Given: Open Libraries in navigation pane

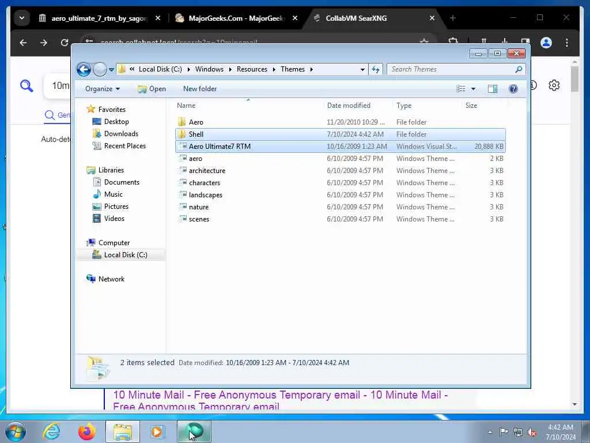Looking at the screenshot, I should (111, 170).
